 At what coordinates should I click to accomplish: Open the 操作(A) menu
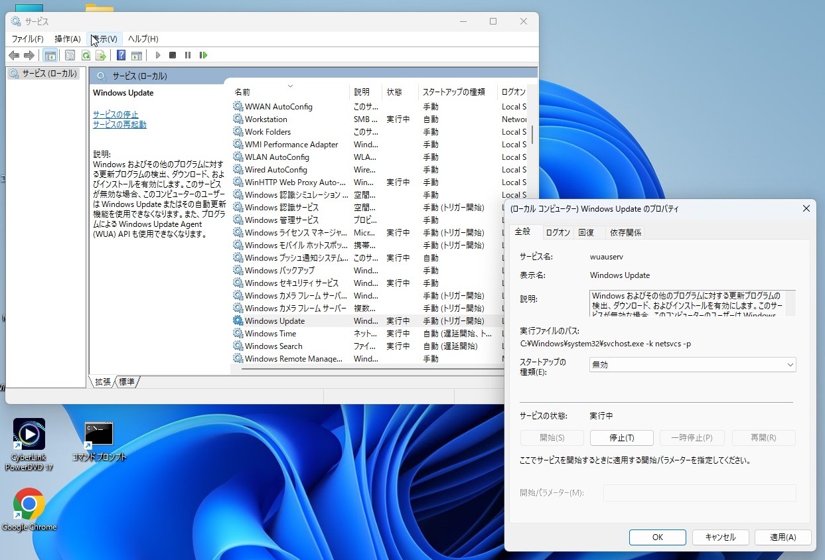[x=68, y=39]
